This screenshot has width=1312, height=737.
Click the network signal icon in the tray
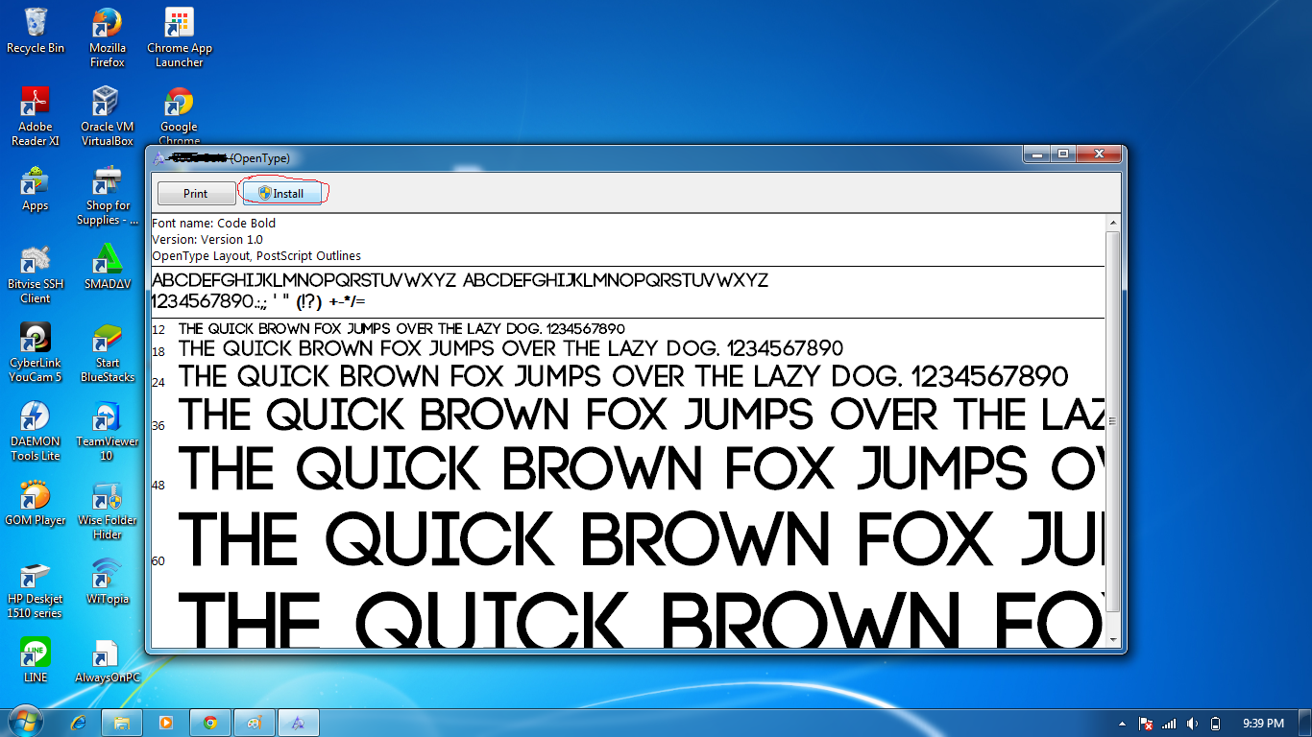click(x=1168, y=723)
